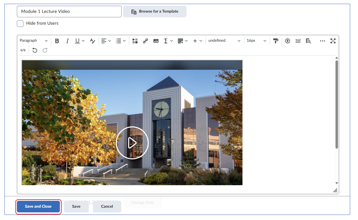This screenshot has width=358, height=220.
Task: Open the font family dropdown showing undefined
Action: (224, 40)
